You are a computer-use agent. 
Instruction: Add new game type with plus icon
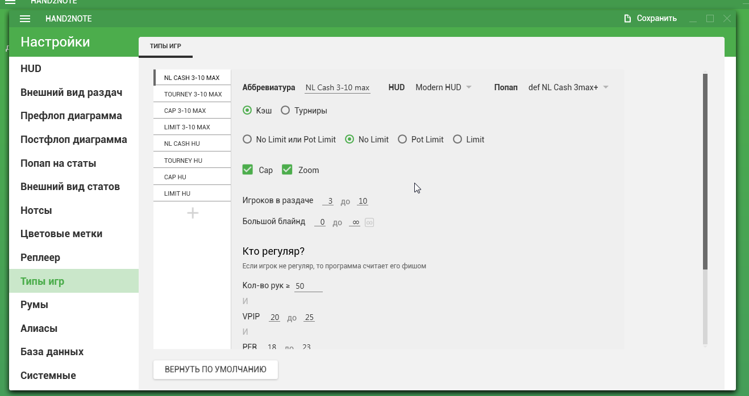coord(193,213)
